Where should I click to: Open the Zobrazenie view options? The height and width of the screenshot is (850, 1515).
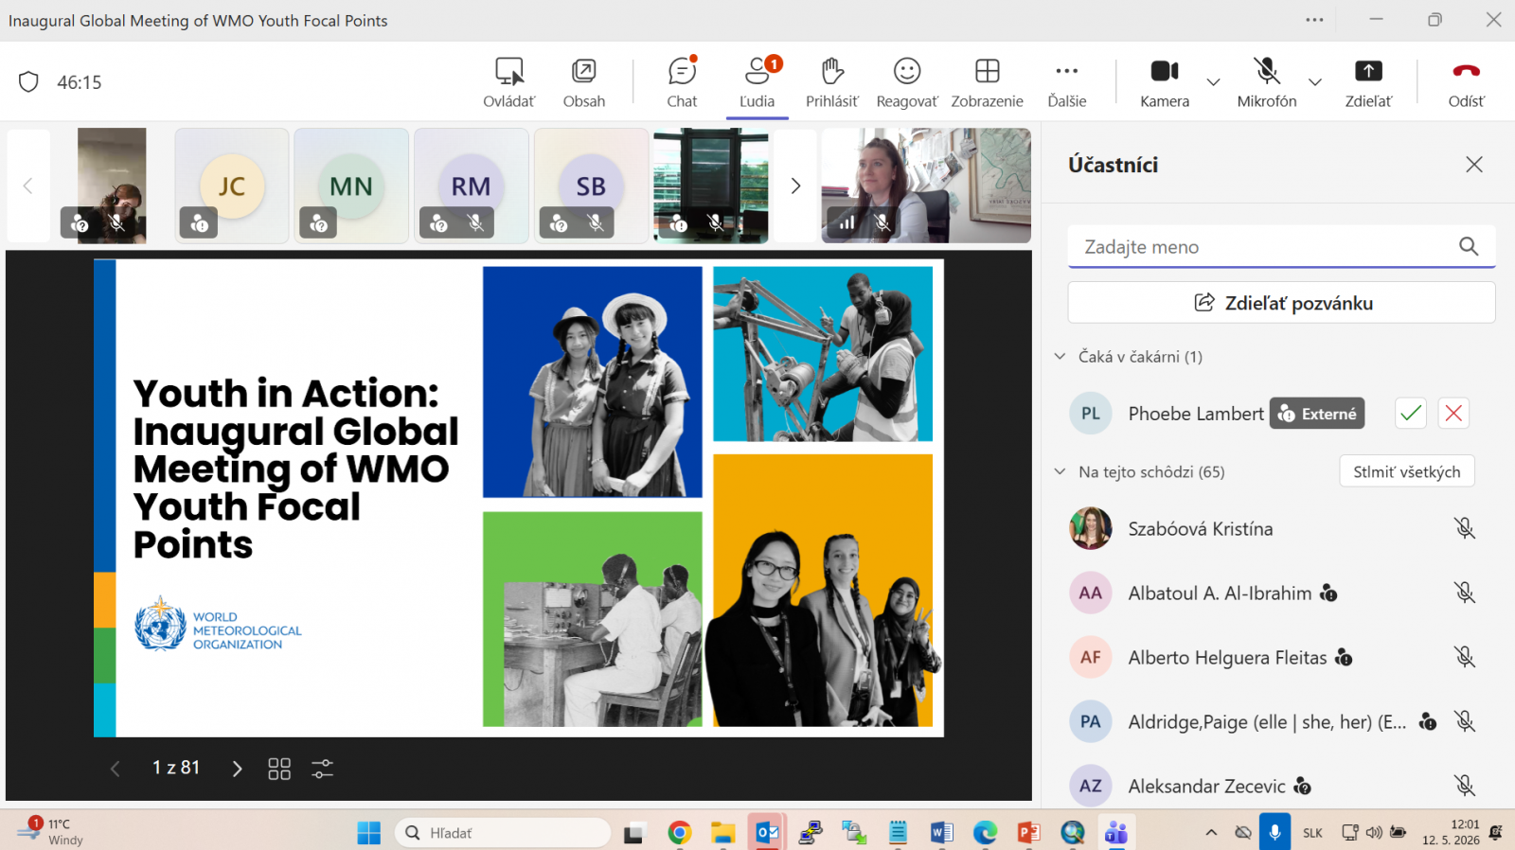tap(988, 82)
